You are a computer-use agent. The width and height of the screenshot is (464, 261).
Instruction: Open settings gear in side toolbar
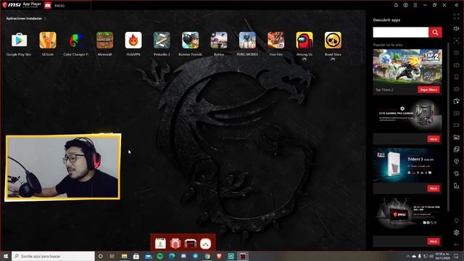click(x=457, y=233)
